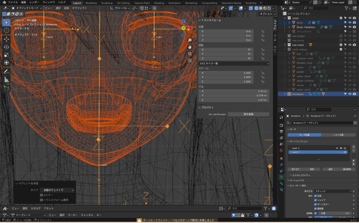This screenshot has height=223, width=359.
Task: Uncheck the 名前 (Names) display checkbox
Action: point(316,196)
